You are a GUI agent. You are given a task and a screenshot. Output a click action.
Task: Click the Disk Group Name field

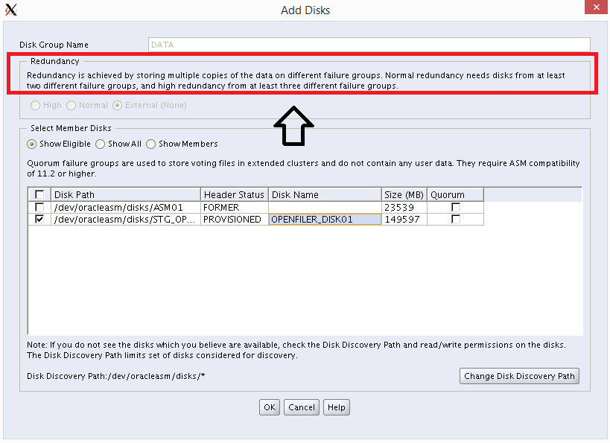coord(369,45)
